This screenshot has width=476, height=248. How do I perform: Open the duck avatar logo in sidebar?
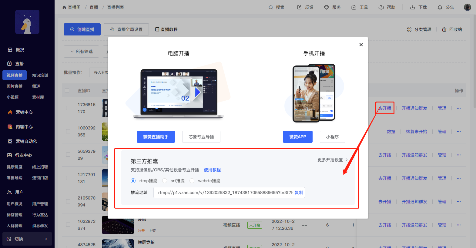point(27,22)
